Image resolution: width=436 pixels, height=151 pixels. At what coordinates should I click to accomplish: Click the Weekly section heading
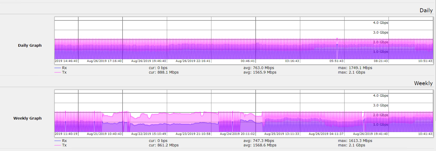[x=423, y=83]
